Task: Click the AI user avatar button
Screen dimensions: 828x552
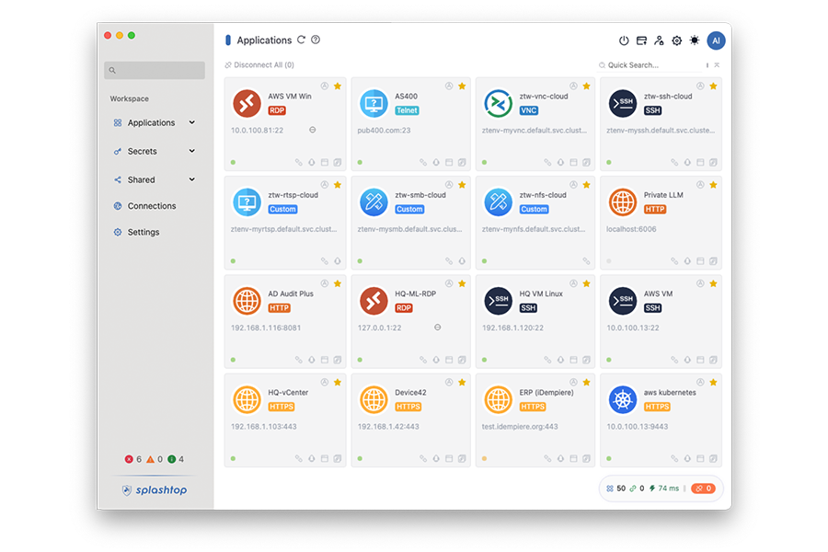Action: tap(716, 40)
